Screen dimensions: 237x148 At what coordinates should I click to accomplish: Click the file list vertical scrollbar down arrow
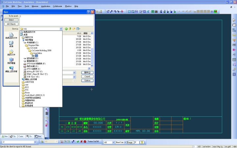[92, 65]
